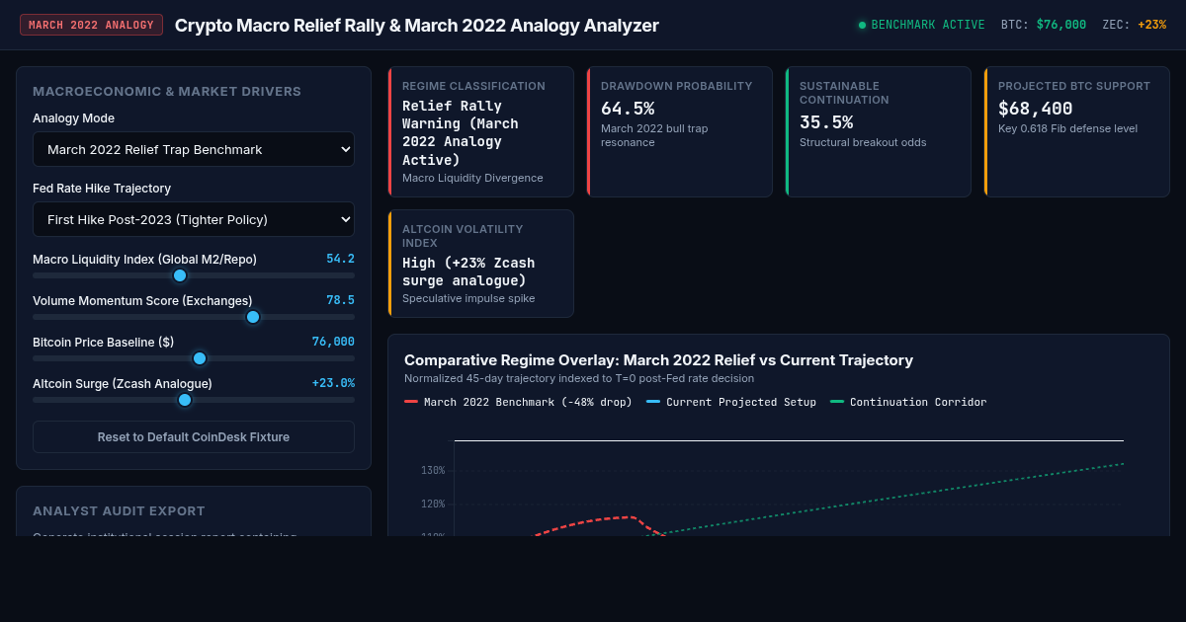
Task: Toggle Current Projected Setup legend entry
Action: coord(731,402)
